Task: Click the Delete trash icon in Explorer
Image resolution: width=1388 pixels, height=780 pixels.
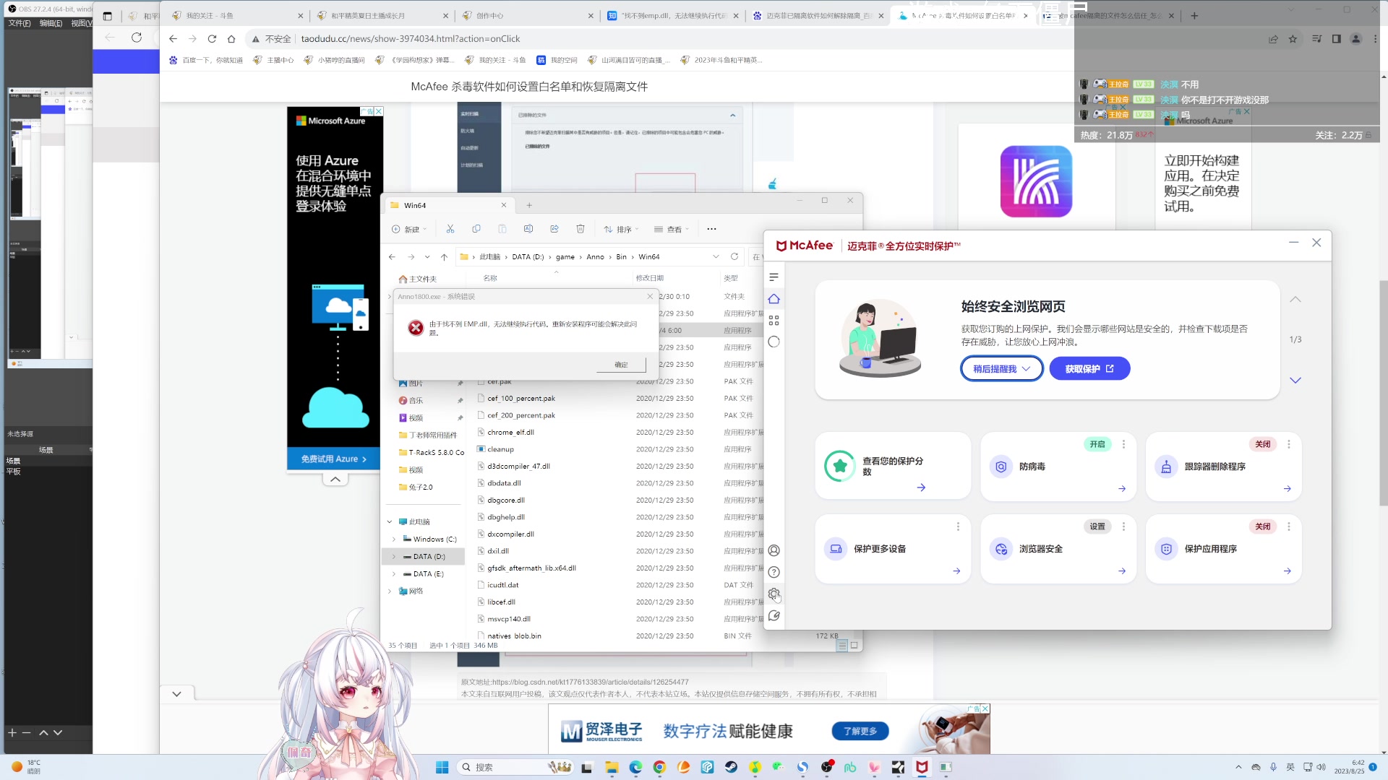Action: (580, 228)
